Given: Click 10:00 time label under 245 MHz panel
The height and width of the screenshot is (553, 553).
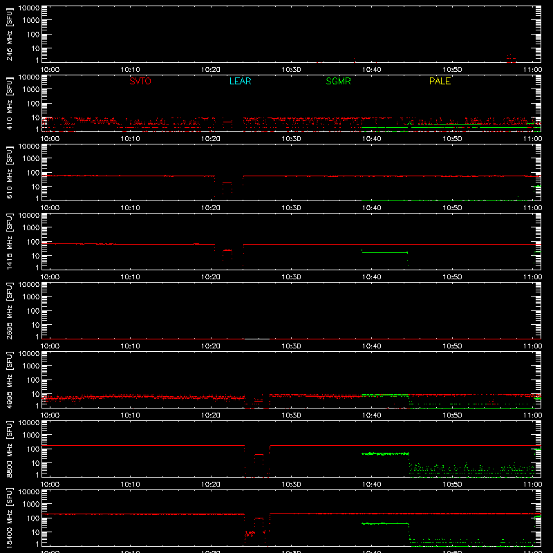Looking at the screenshot, I should pos(50,70).
